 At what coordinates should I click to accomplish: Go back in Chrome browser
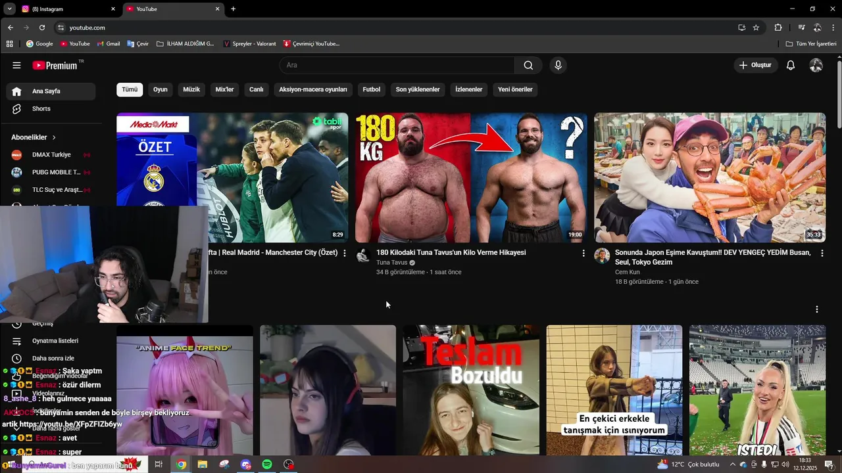(11, 28)
